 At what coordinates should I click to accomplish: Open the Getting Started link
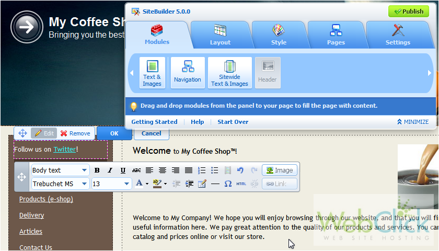[154, 122]
